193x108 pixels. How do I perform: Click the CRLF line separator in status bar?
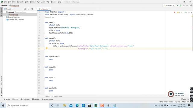tap(166, 102)
